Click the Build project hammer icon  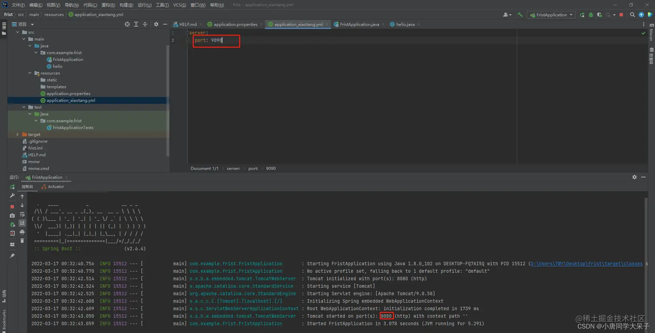click(x=520, y=15)
